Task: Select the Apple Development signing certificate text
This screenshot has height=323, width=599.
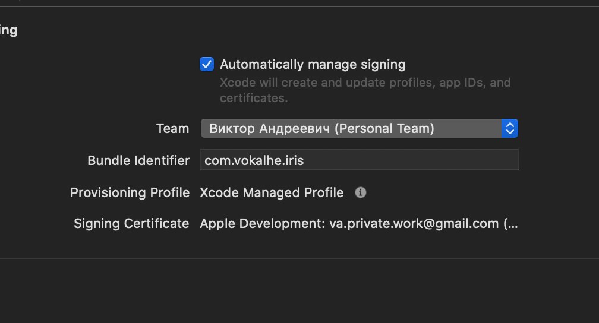Action: pyautogui.click(x=359, y=224)
